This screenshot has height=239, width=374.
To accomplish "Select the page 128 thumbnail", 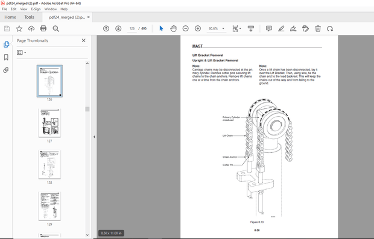I will tap(49, 164).
